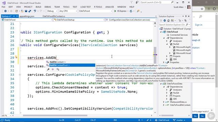Image resolution: width=218 pixels, height=122 pixels.
Task: Click the unpushed commits arrow in status bar
Action: pos(139,120)
